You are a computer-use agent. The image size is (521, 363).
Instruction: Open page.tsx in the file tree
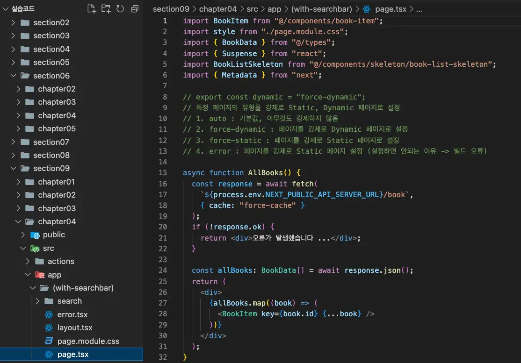72,354
